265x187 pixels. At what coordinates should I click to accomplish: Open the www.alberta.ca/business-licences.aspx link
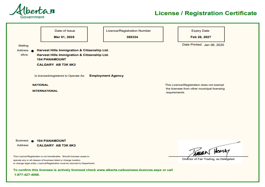pyautogui.click(x=129, y=170)
